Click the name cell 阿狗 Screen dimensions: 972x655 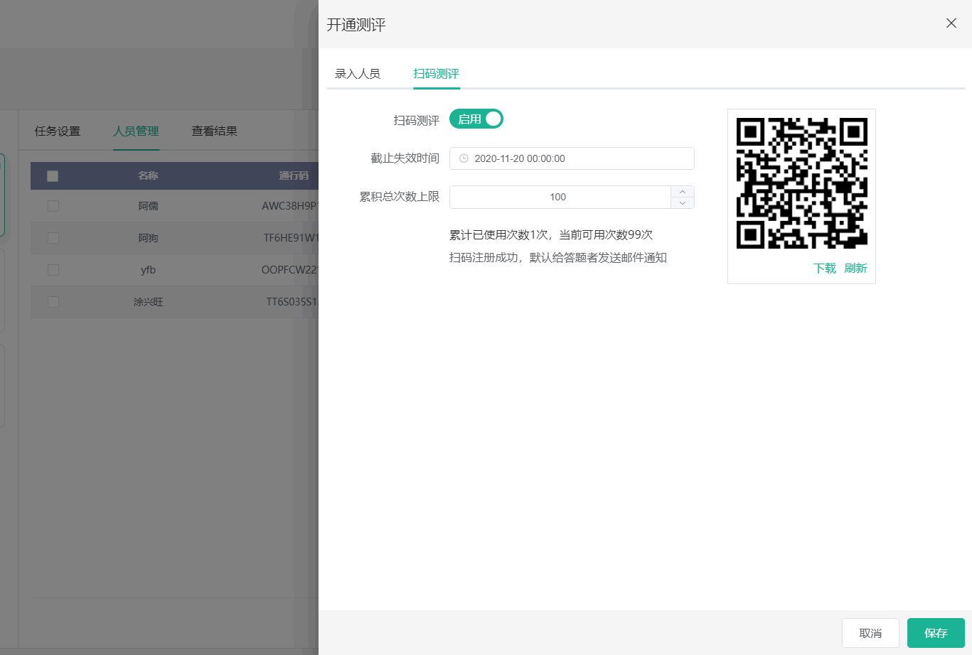(148, 238)
